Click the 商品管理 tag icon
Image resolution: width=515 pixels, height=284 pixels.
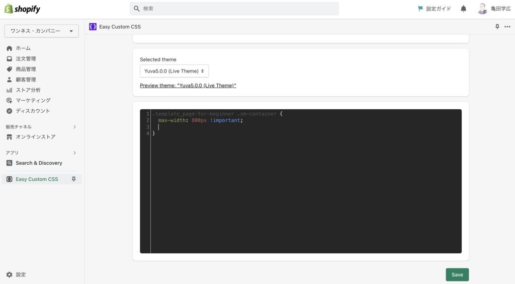tap(9, 69)
